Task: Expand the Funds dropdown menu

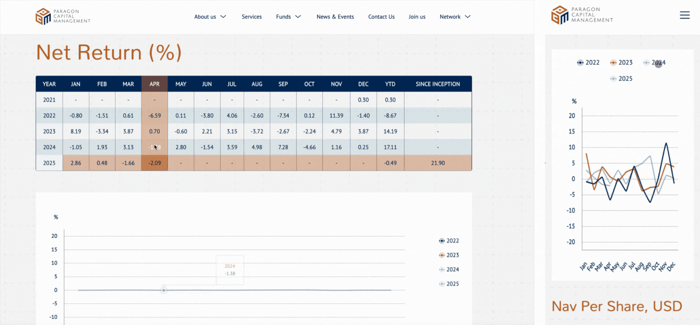Action: [x=288, y=16]
